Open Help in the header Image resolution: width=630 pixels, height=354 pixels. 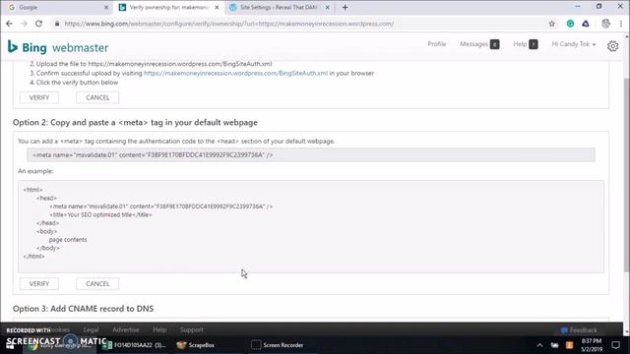point(525,44)
